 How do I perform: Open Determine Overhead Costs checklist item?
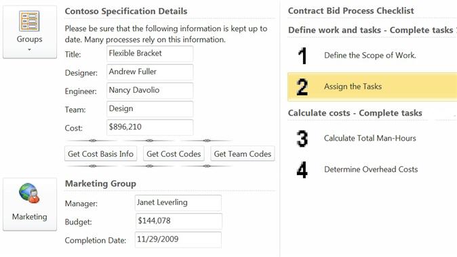(x=371, y=170)
